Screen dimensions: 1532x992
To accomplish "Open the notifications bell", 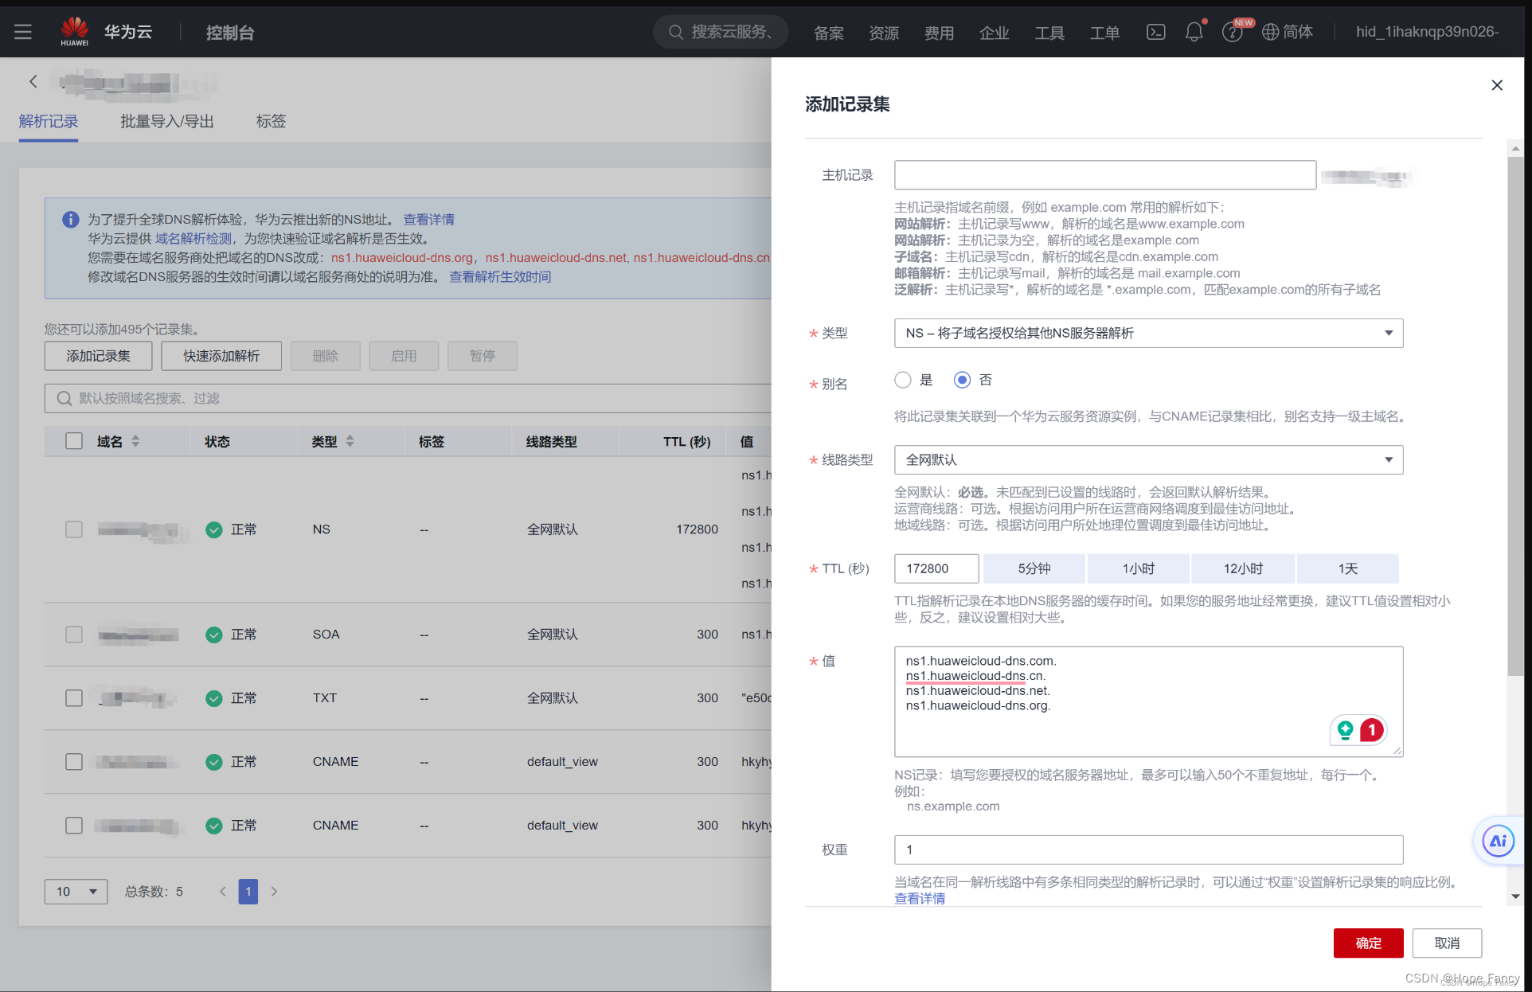I will 1194,32.
